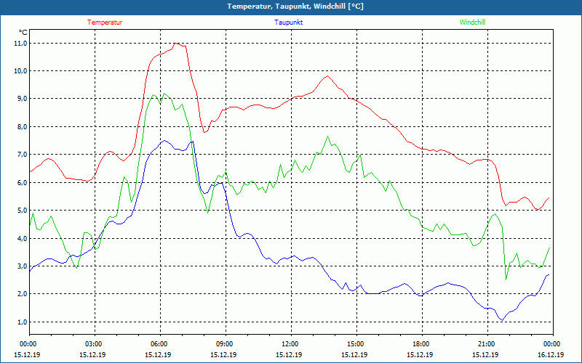
Task: Click the 5,0 y-axis value
Action: [x=23, y=211]
